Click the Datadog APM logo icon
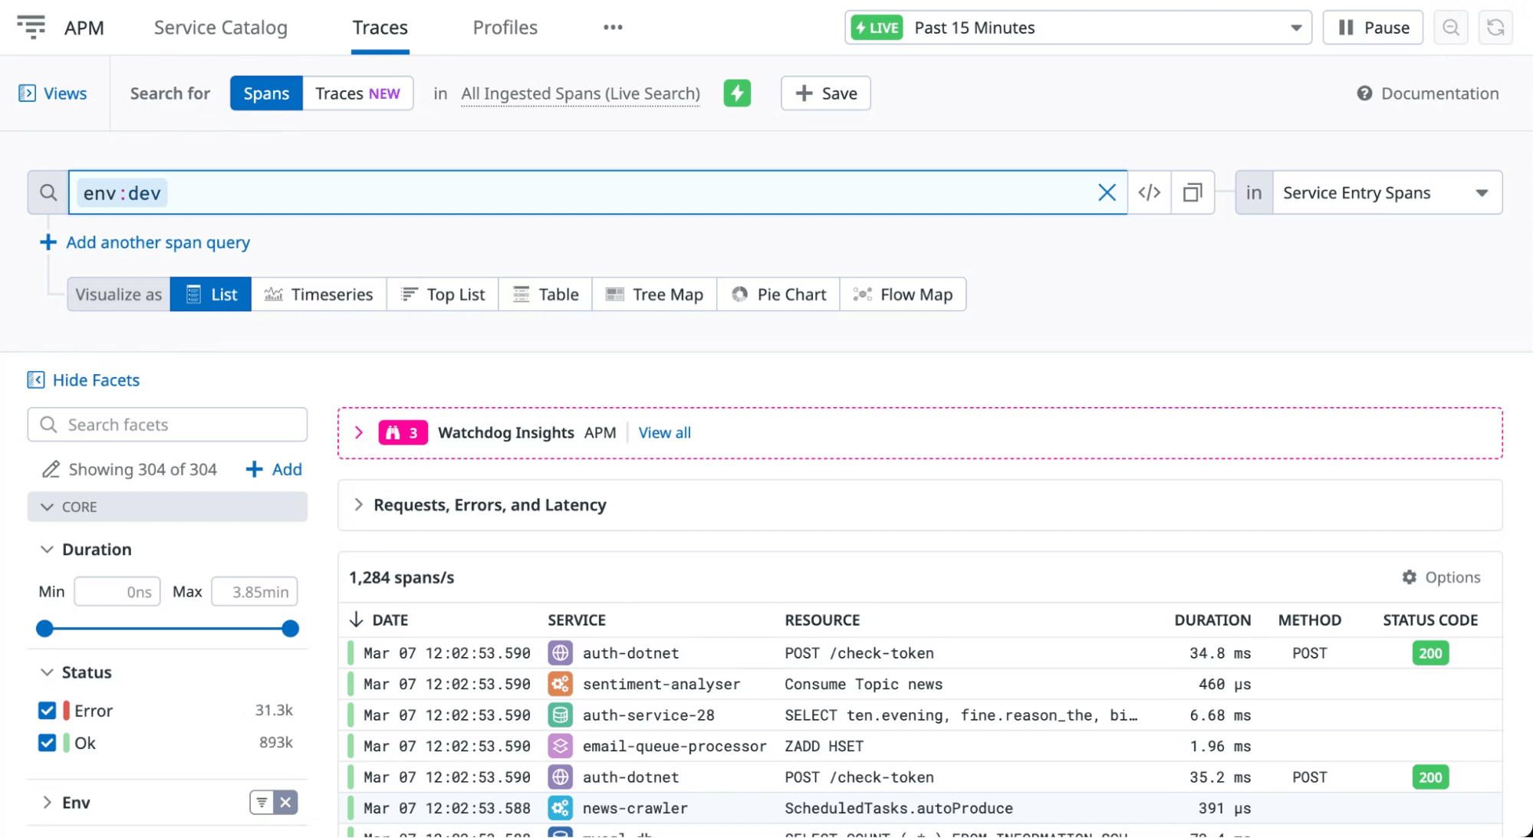1533x838 pixels. (x=31, y=27)
